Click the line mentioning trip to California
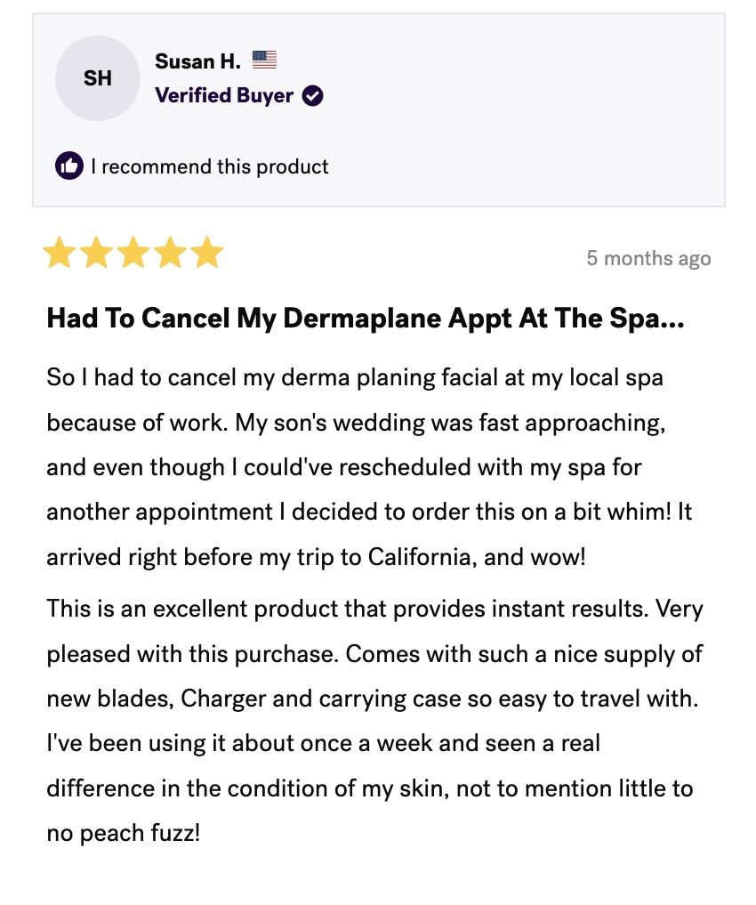 tap(316, 558)
